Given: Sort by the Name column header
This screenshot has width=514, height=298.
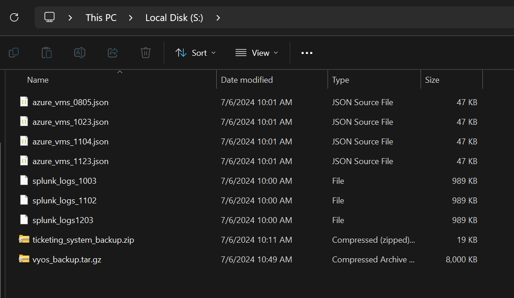Looking at the screenshot, I should pos(38,80).
